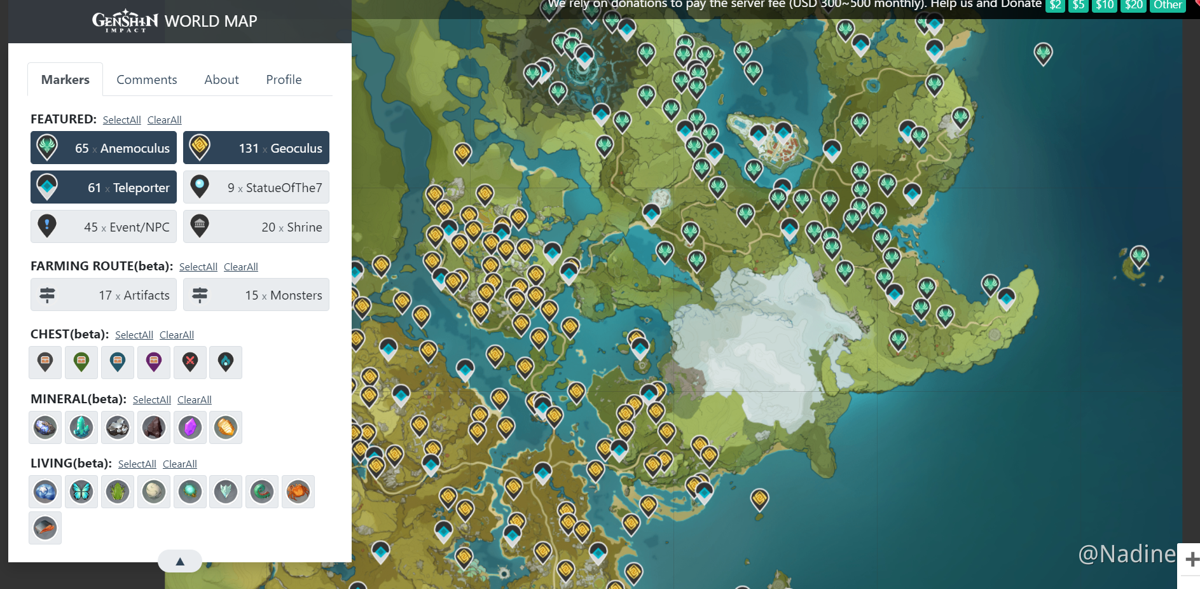The image size is (1200, 589).
Task: Click the crossed swords chest category icon
Action: pyautogui.click(x=190, y=363)
